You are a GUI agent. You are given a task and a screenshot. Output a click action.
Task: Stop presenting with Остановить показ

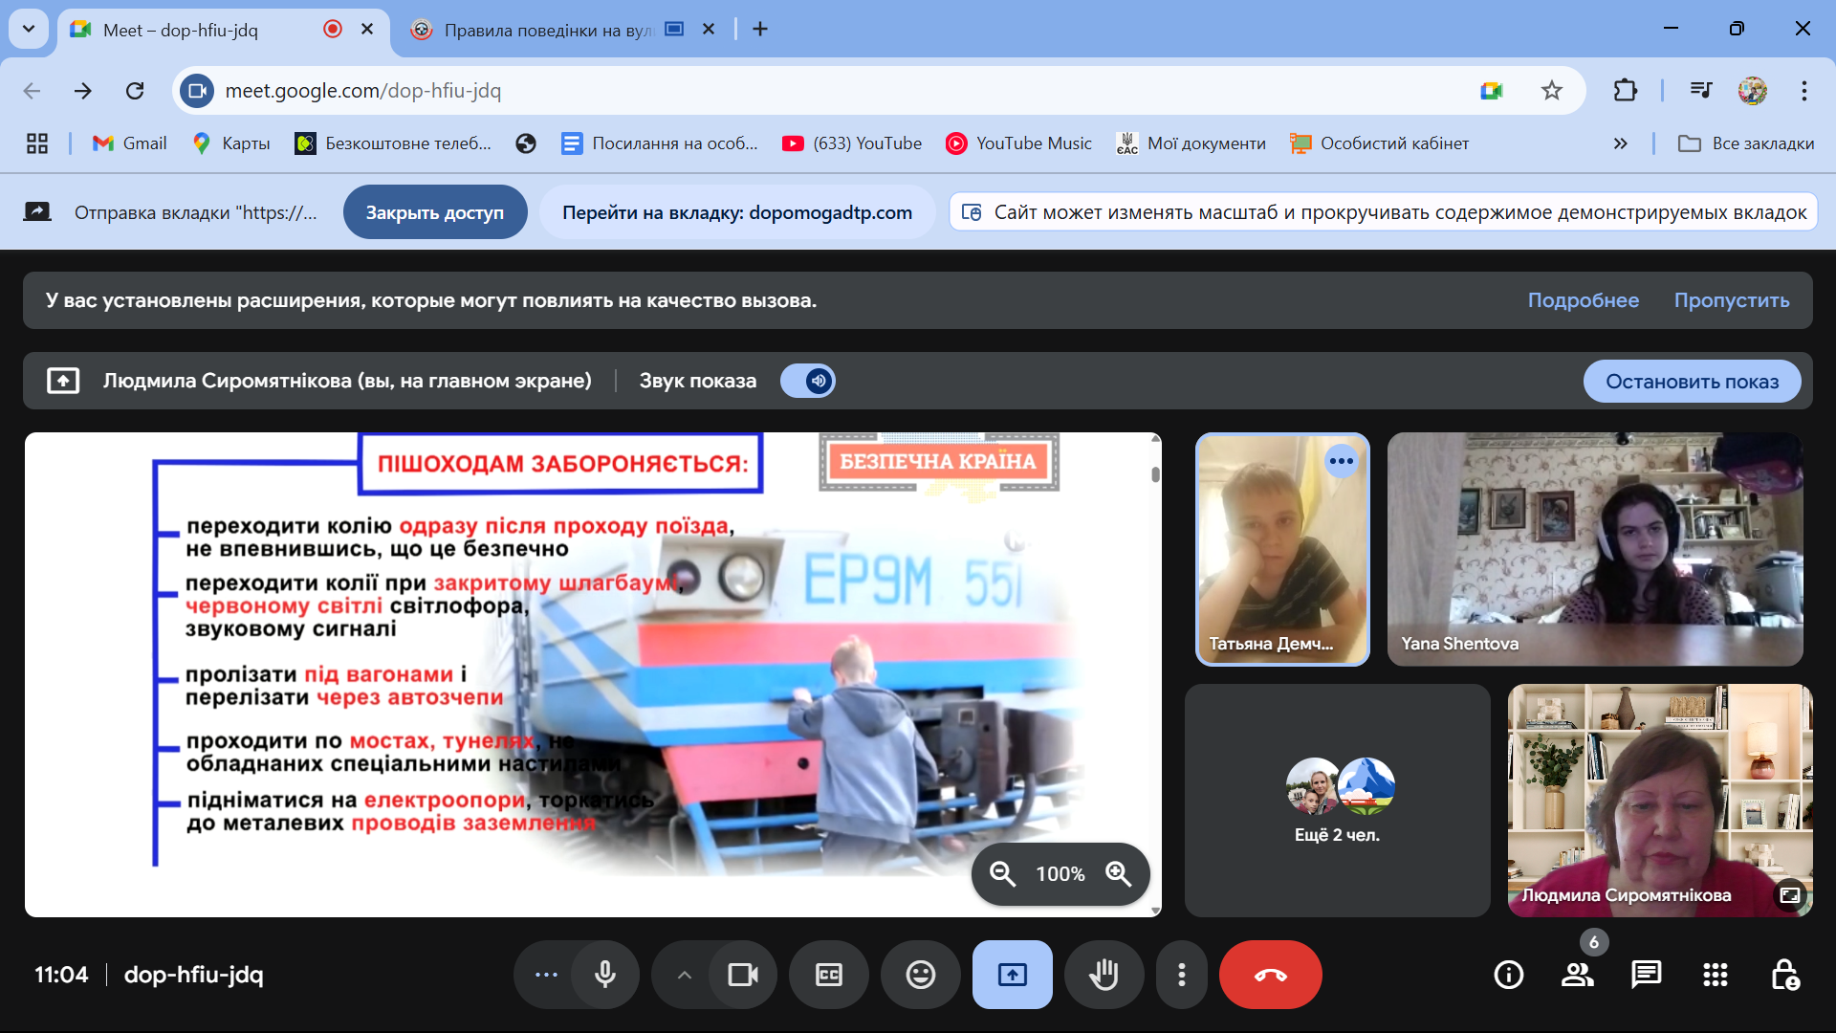click(1692, 381)
